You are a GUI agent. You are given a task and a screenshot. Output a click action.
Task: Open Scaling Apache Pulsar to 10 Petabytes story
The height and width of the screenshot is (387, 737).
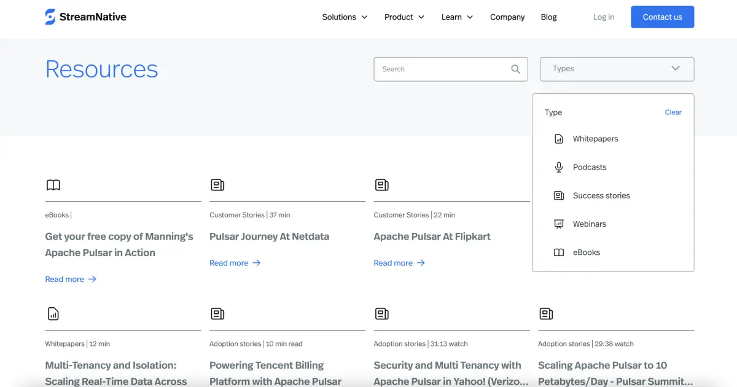pos(615,373)
